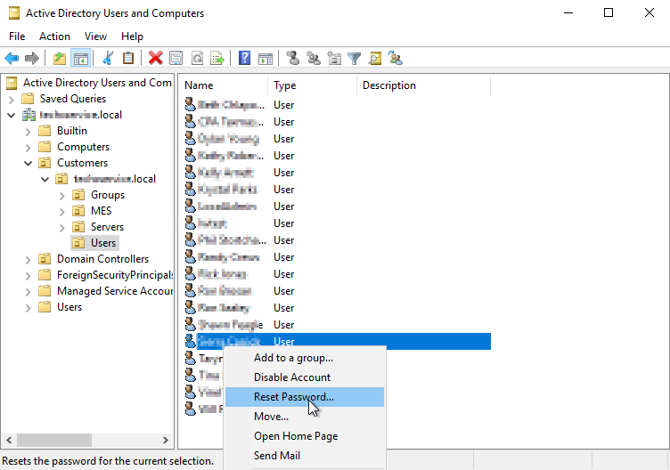Click the Create new user icon
Viewport: 670px width, 470px height.
(x=293, y=58)
